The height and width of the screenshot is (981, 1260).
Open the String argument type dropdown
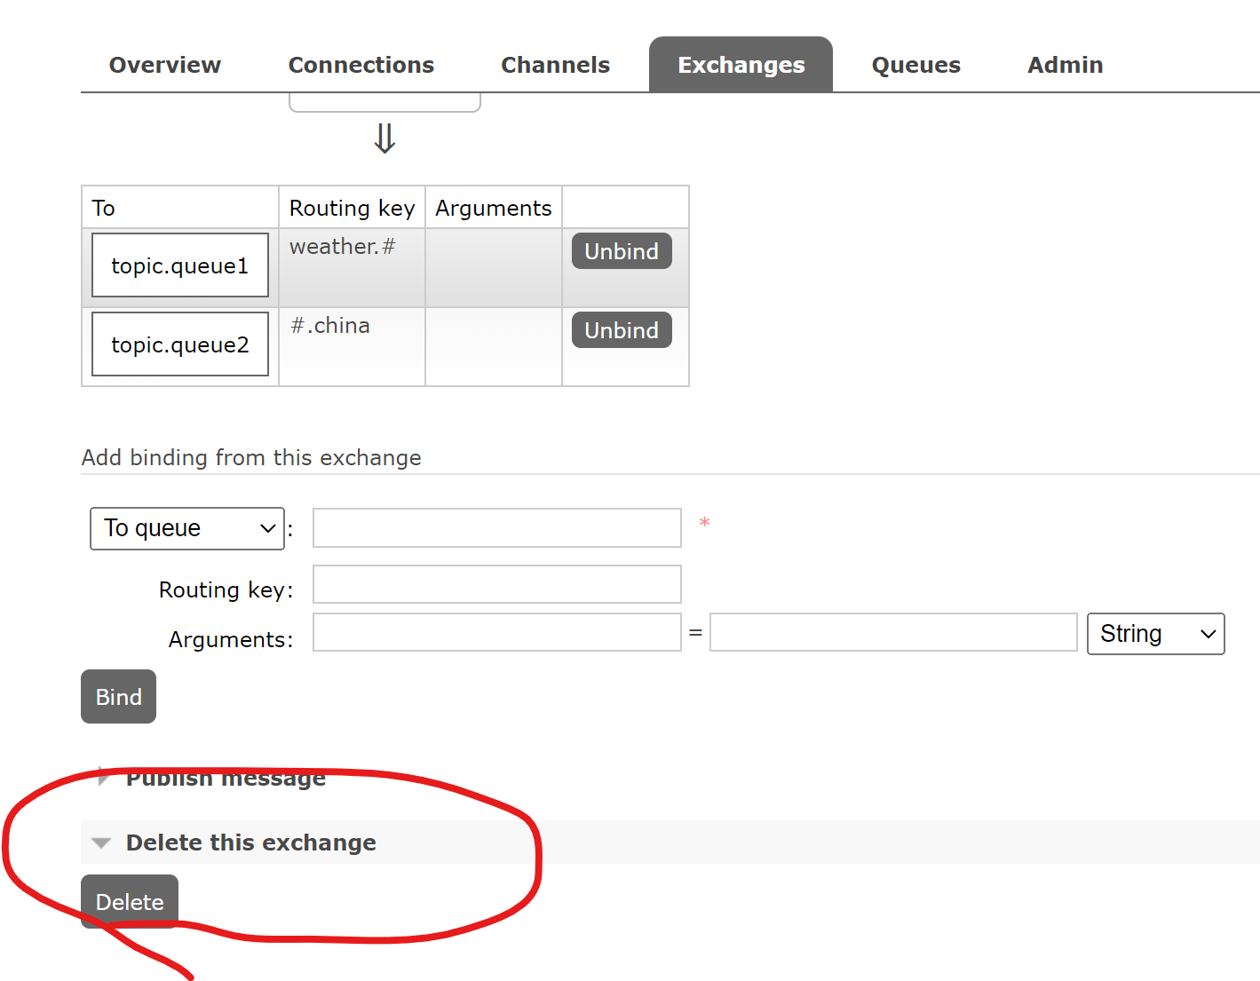pyautogui.click(x=1155, y=633)
